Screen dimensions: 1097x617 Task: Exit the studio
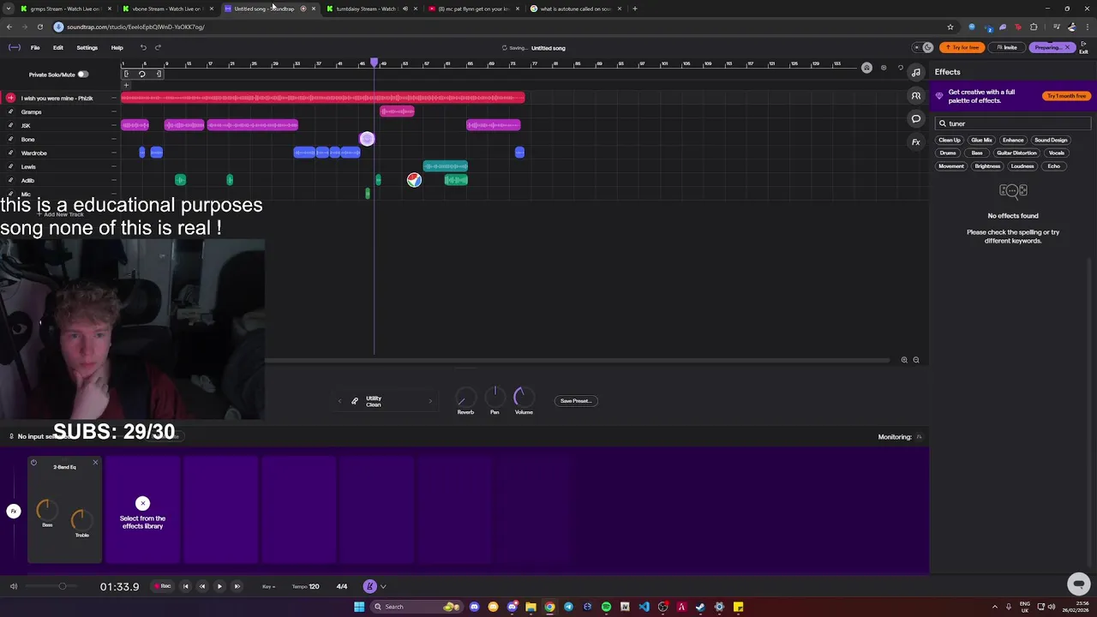(1083, 47)
